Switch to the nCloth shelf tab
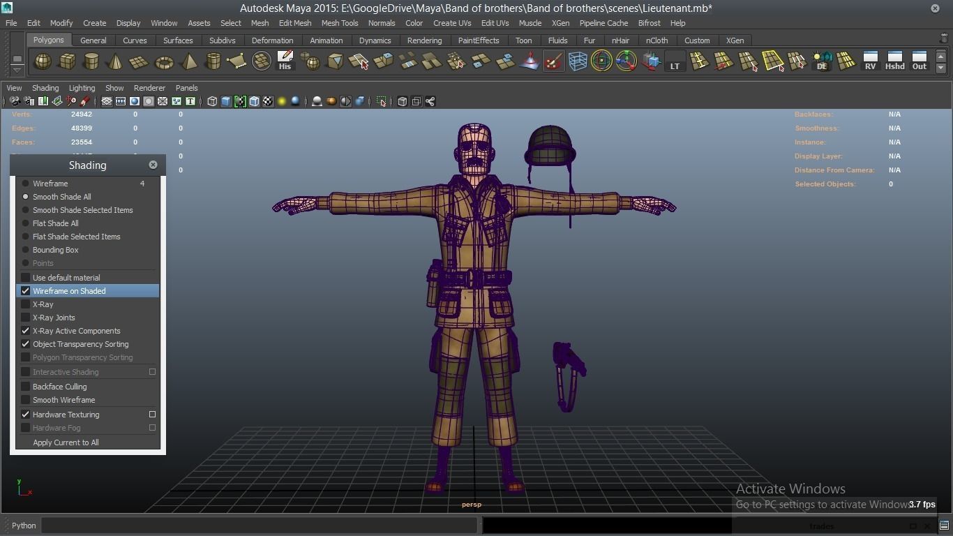 (656, 40)
